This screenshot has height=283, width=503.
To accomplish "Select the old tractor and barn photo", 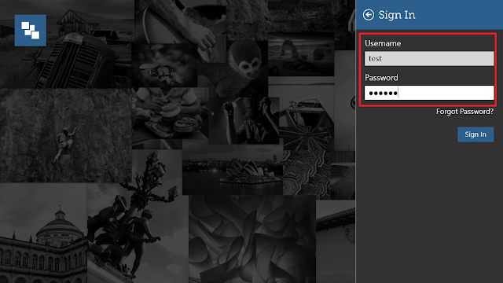I will click(67, 44).
